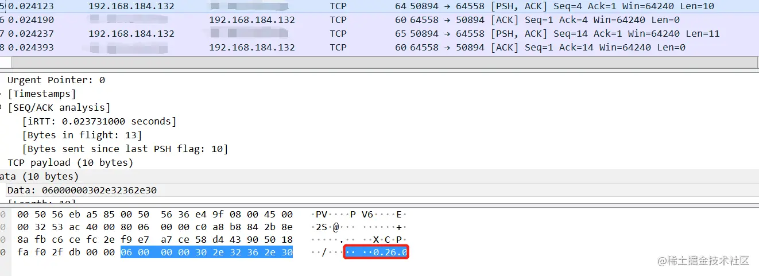Screen dimensions: 759x276
Task: Select the [Timestamps] row label
Action: [x=42, y=94]
